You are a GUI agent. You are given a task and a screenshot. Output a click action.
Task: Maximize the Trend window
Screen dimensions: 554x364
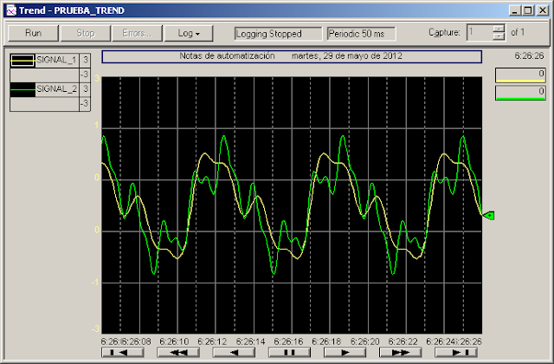point(528,10)
